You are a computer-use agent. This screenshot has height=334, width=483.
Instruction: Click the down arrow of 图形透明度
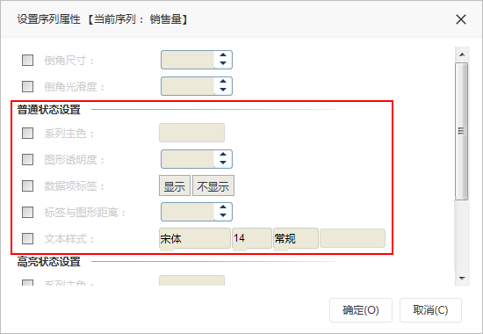tap(223, 163)
